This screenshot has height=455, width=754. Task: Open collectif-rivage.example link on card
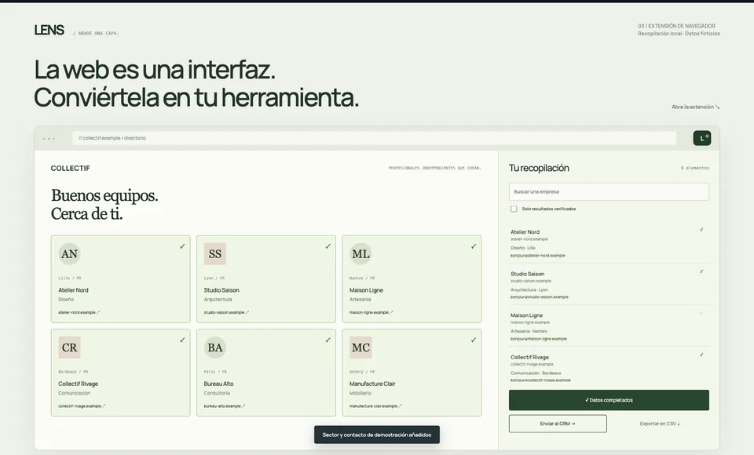tap(82, 406)
